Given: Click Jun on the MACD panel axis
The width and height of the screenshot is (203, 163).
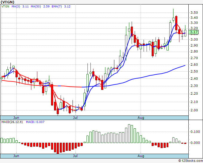Looking at the screenshot, I should [x=16, y=156].
